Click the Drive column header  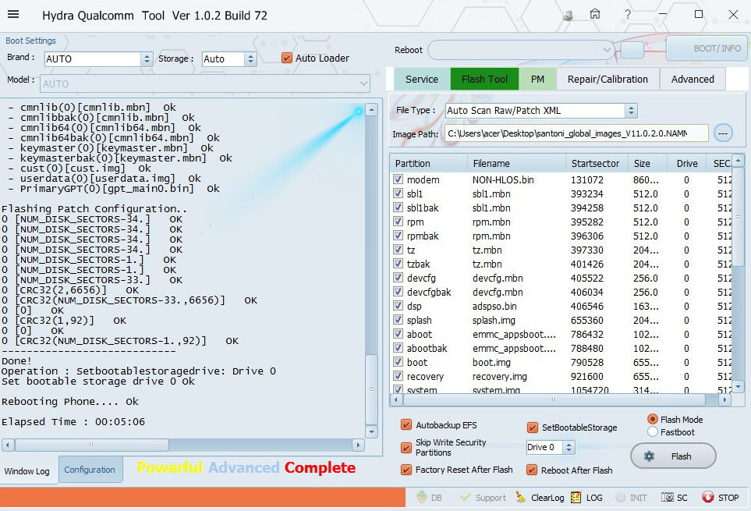click(x=686, y=163)
